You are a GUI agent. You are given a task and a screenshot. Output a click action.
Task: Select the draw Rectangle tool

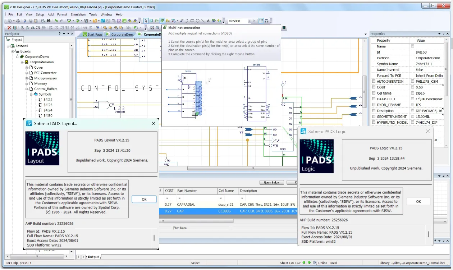coord(192,21)
